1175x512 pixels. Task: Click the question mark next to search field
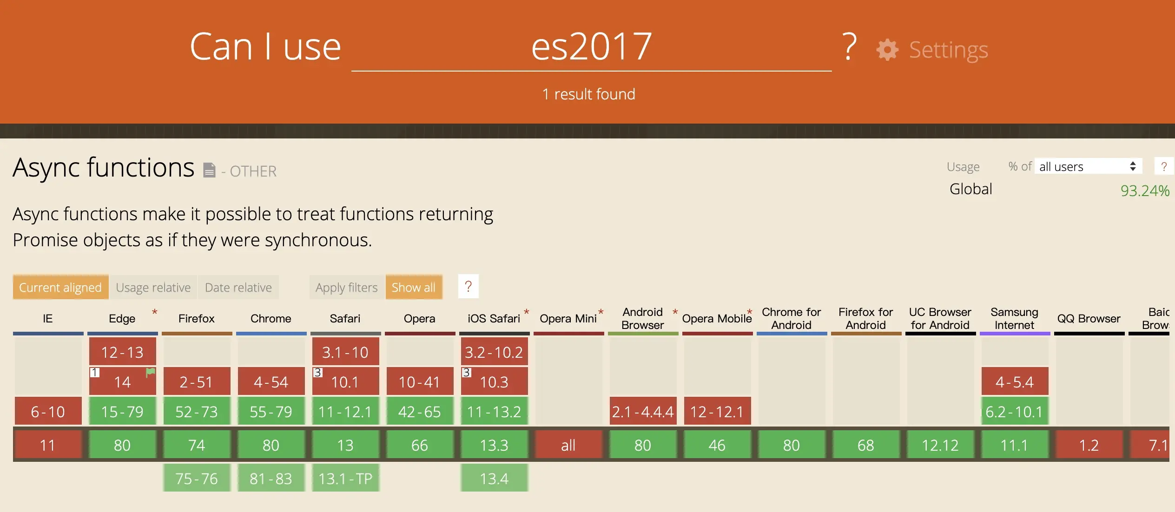(x=849, y=46)
